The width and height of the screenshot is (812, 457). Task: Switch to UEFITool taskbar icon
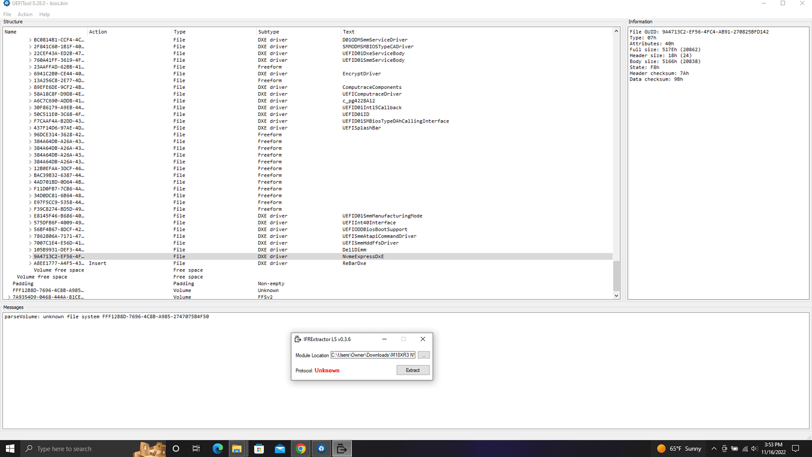321,449
